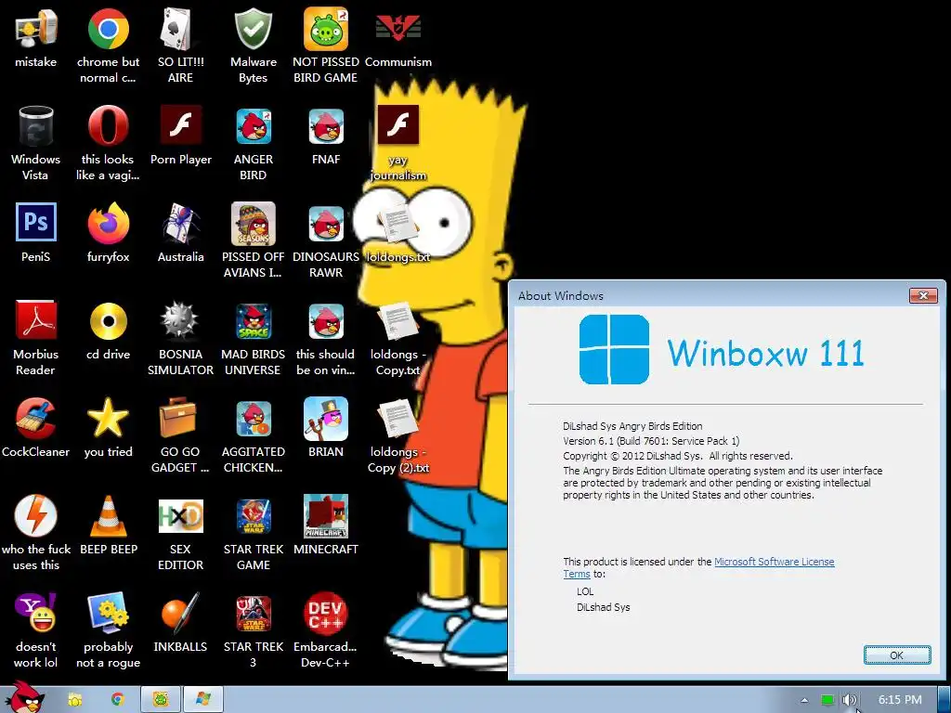Select the 'DINOSAURS RAWR' icon
The width and height of the screenshot is (951, 713).
click(x=326, y=224)
